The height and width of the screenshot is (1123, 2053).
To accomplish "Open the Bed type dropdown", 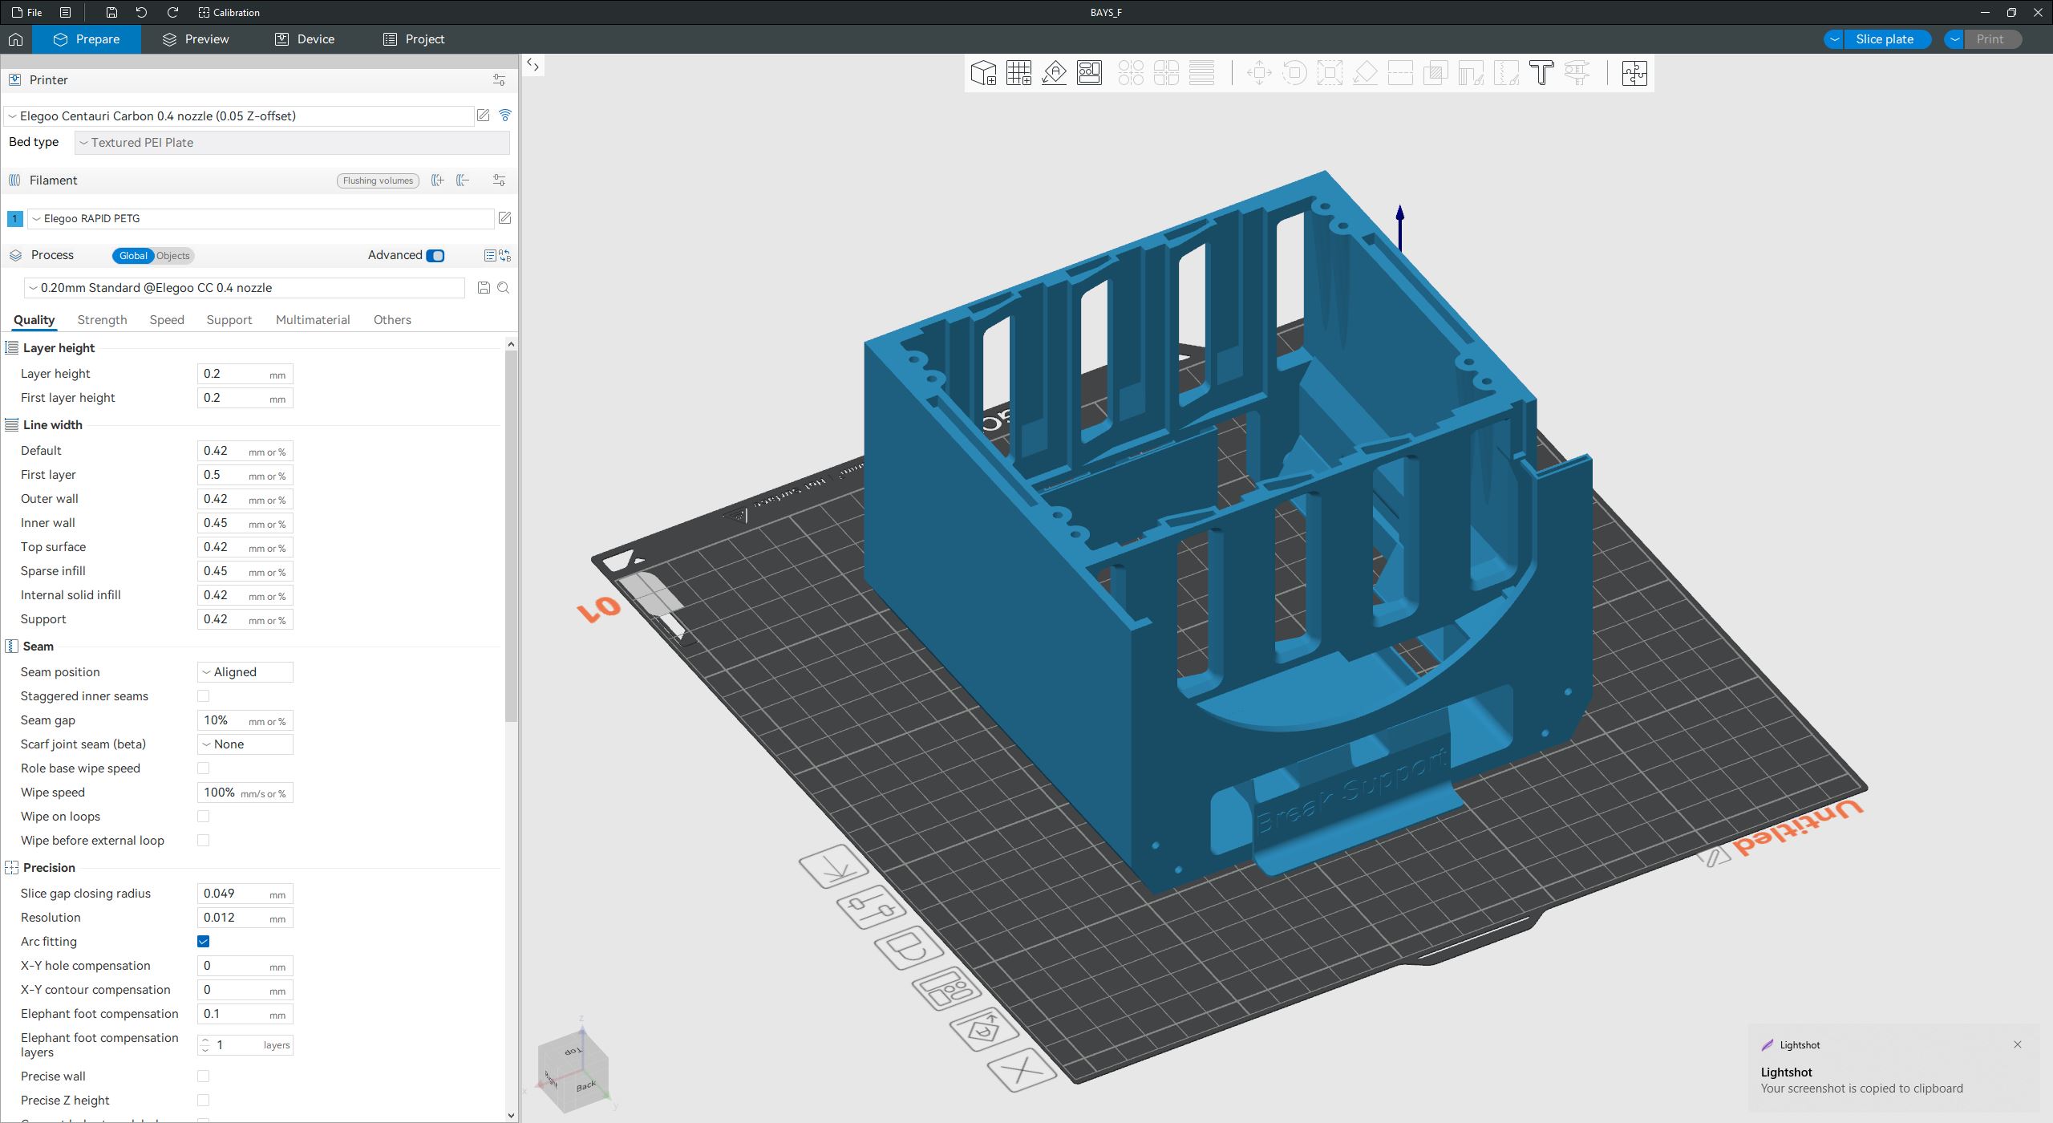I will (292, 143).
